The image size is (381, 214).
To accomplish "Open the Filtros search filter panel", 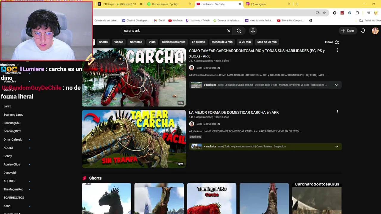I will (332, 42).
